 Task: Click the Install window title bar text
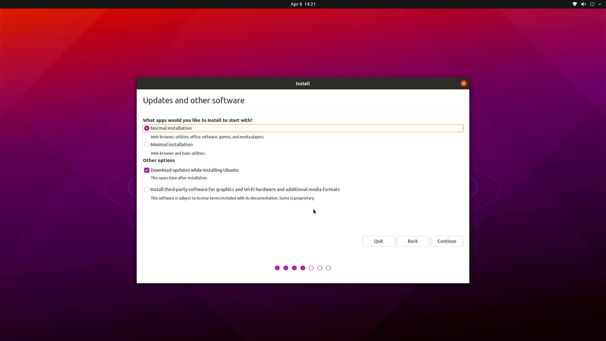tap(302, 83)
